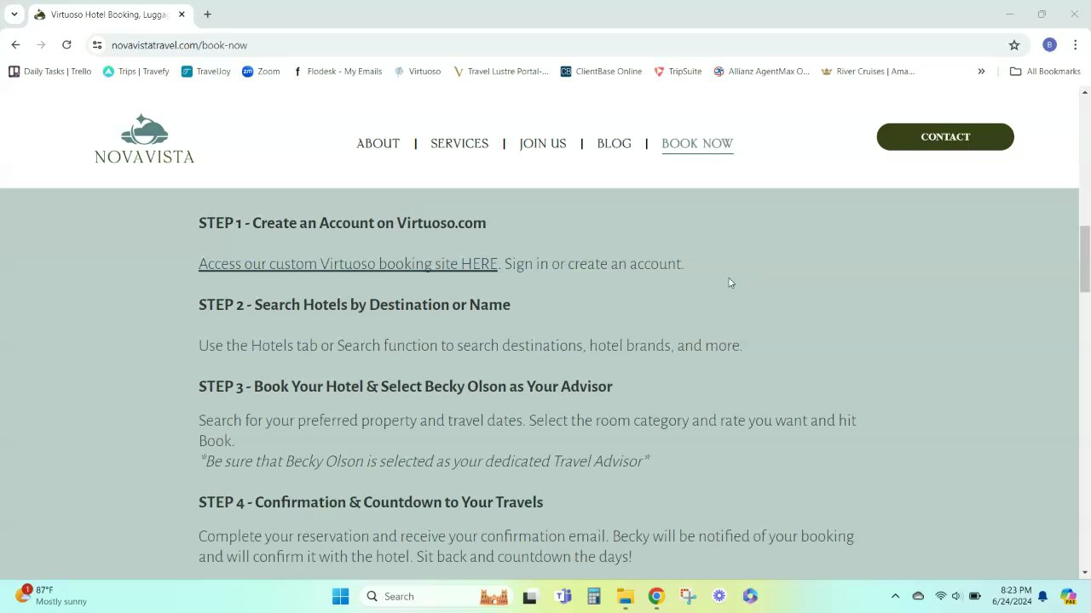Open Wi-Fi network settings
Image resolution: width=1091 pixels, height=613 pixels.
[x=941, y=596]
